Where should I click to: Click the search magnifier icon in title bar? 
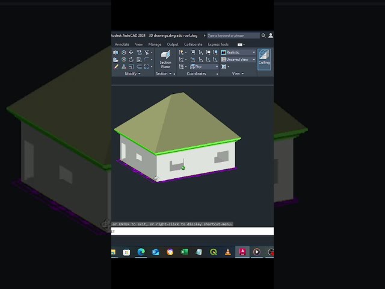[263, 36]
